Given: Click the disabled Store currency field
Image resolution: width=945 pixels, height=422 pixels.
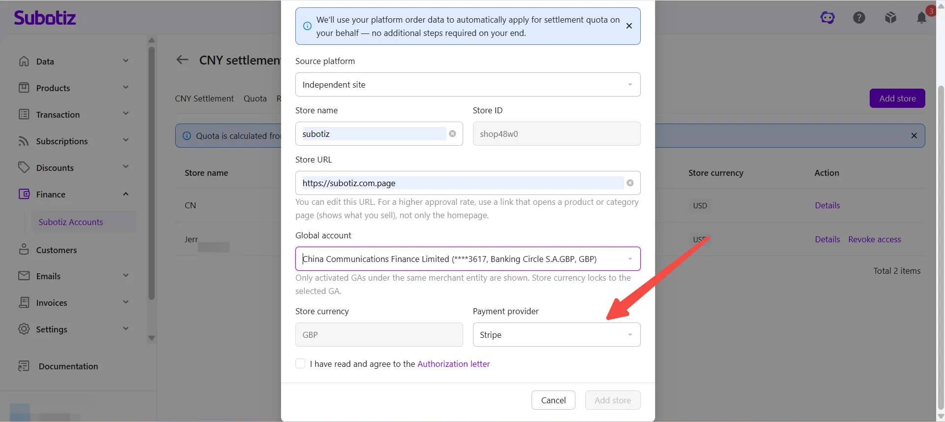Looking at the screenshot, I should [x=379, y=335].
